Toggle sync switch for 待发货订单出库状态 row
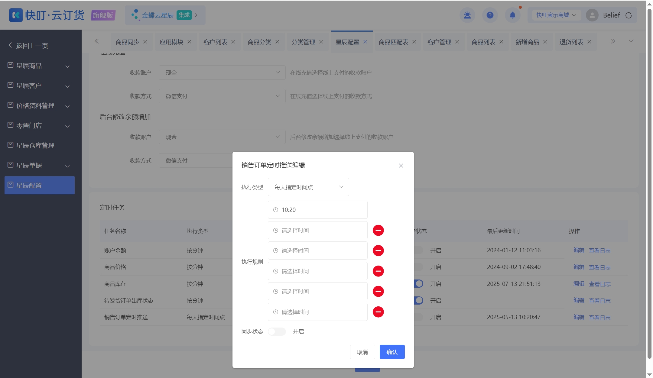The height and width of the screenshot is (378, 653). pos(419,300)
